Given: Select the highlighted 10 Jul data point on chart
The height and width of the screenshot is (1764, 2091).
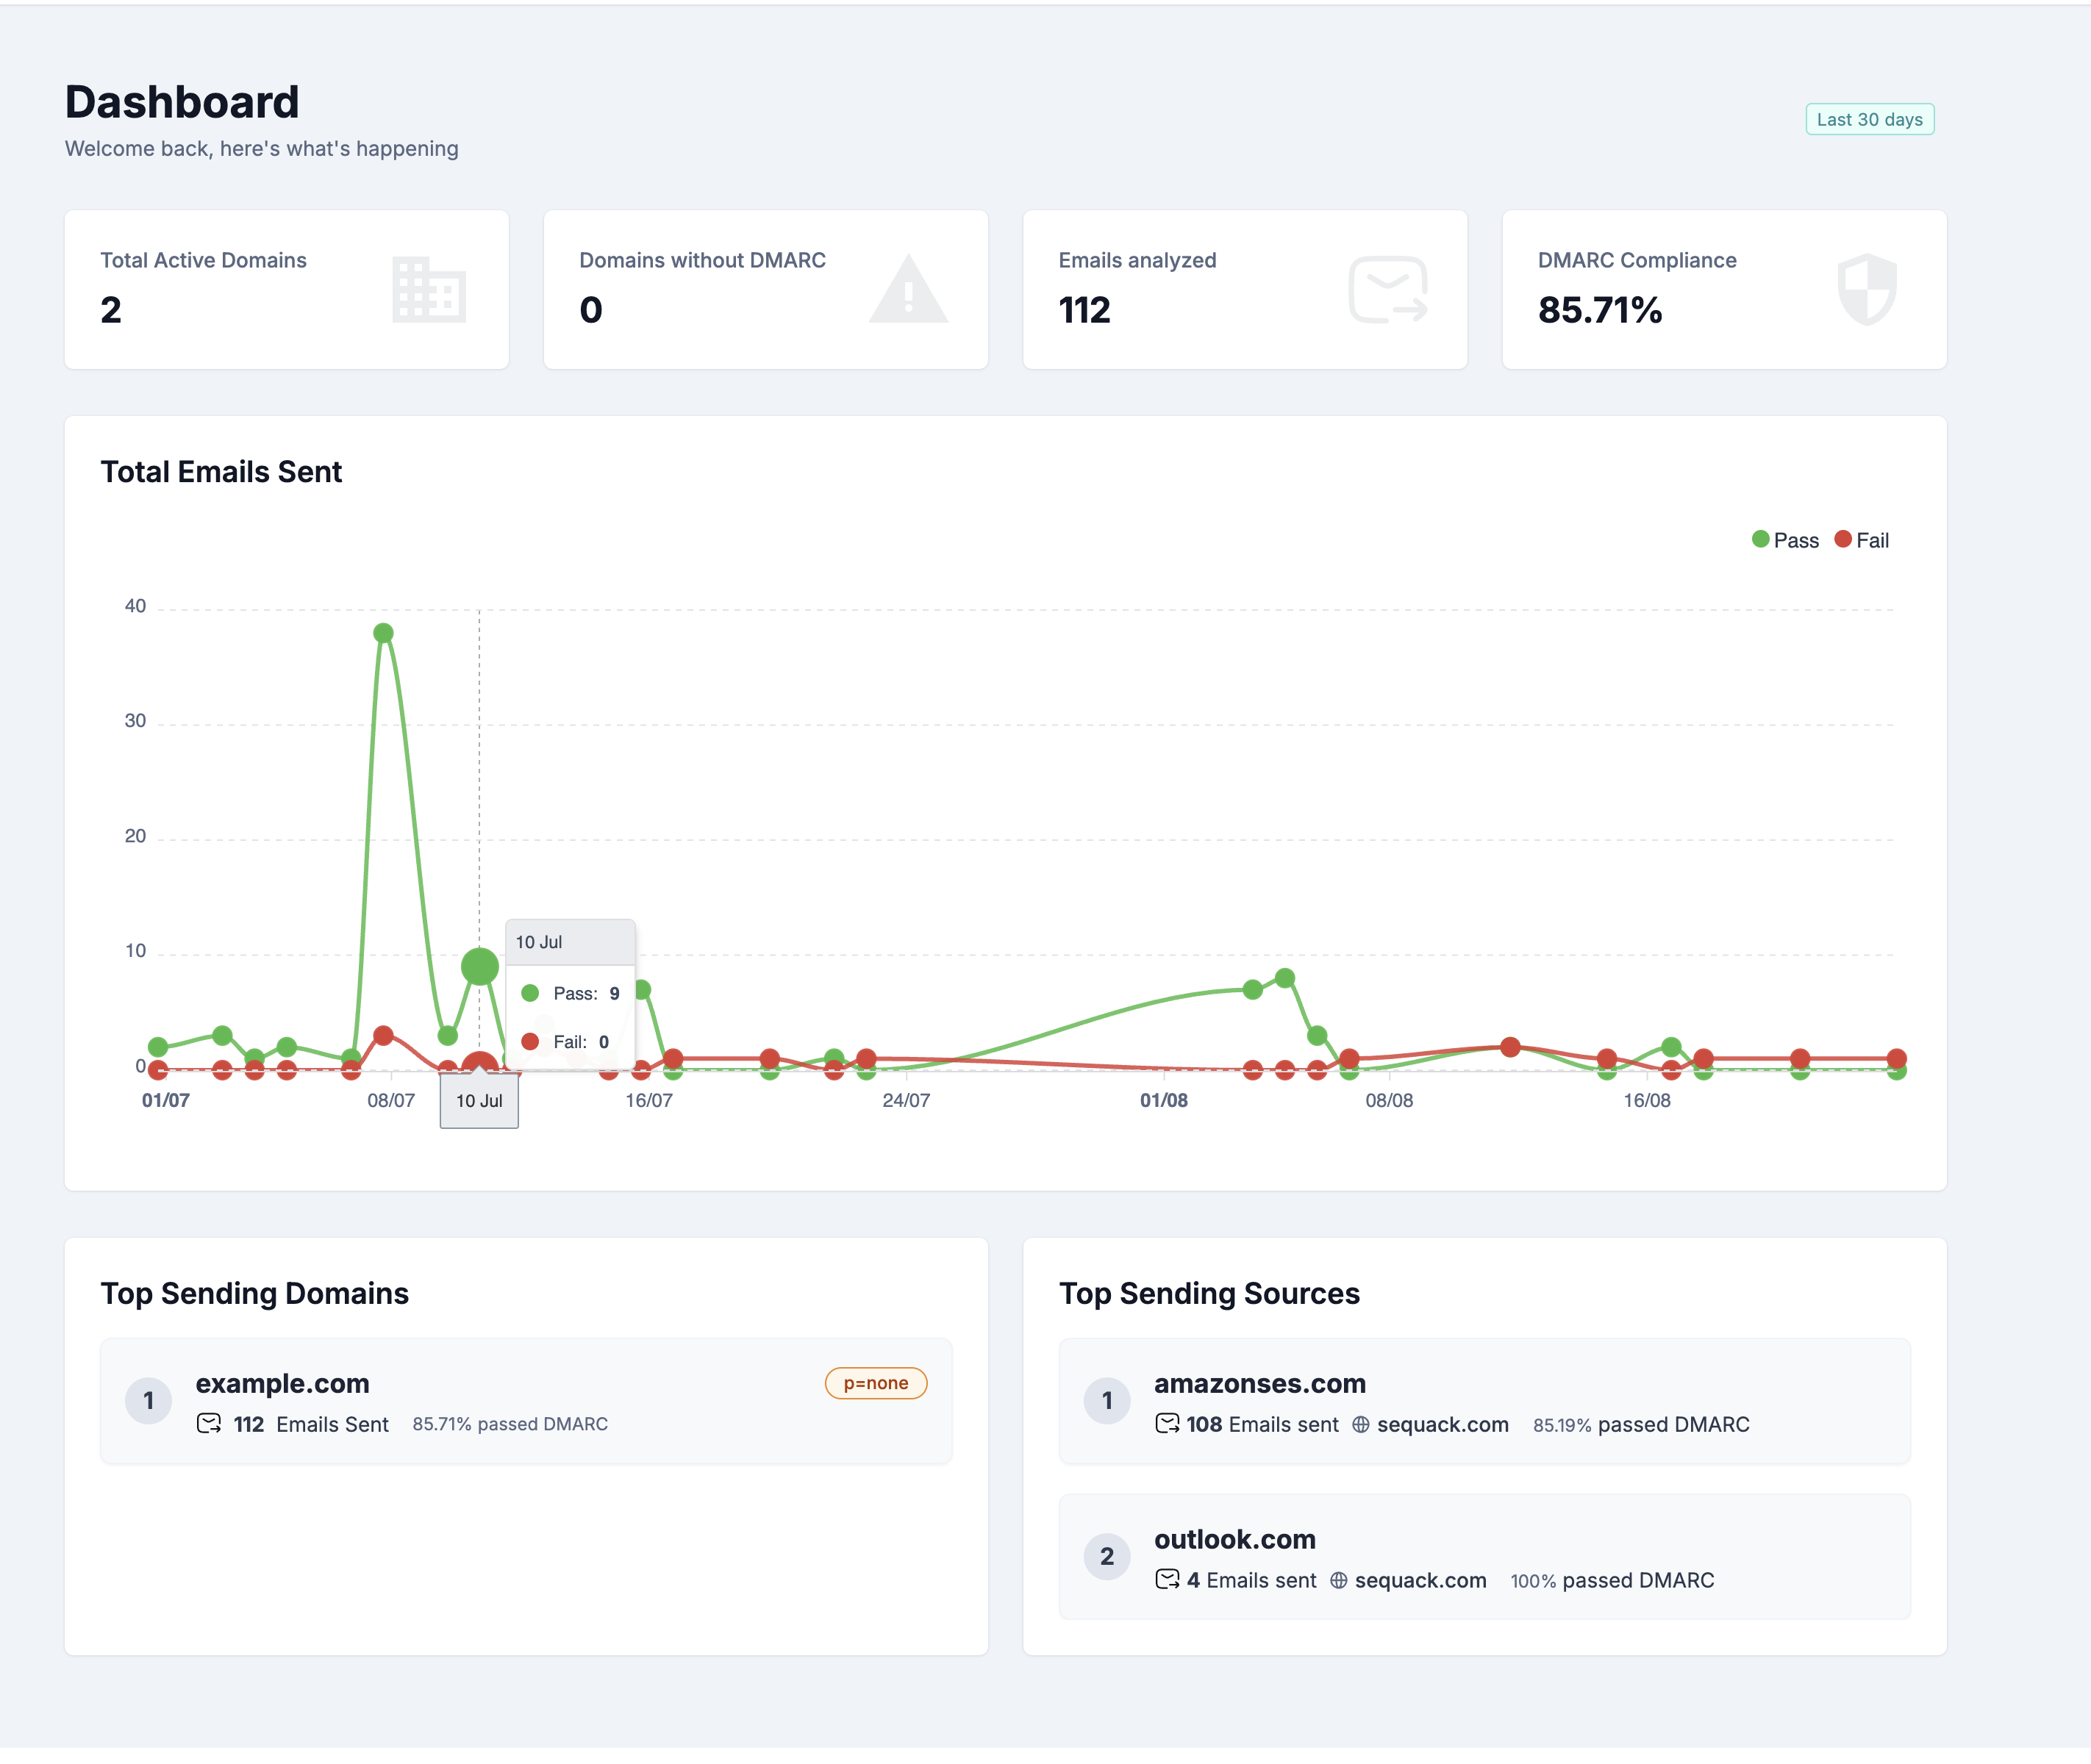Looking at the screenshot, I should pos(479,966).
